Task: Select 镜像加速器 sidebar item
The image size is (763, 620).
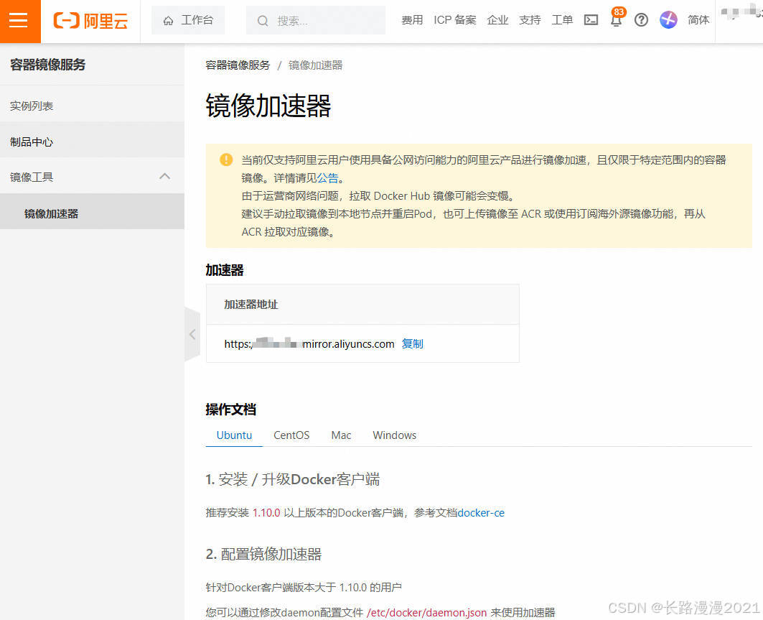Action: [x=92, y=213]
